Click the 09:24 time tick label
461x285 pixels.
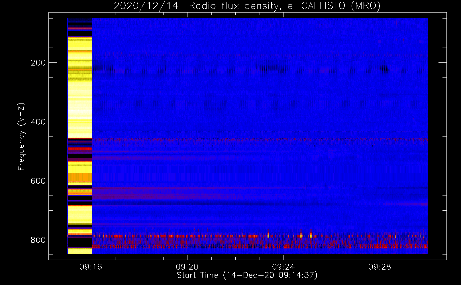pos(283,267)
